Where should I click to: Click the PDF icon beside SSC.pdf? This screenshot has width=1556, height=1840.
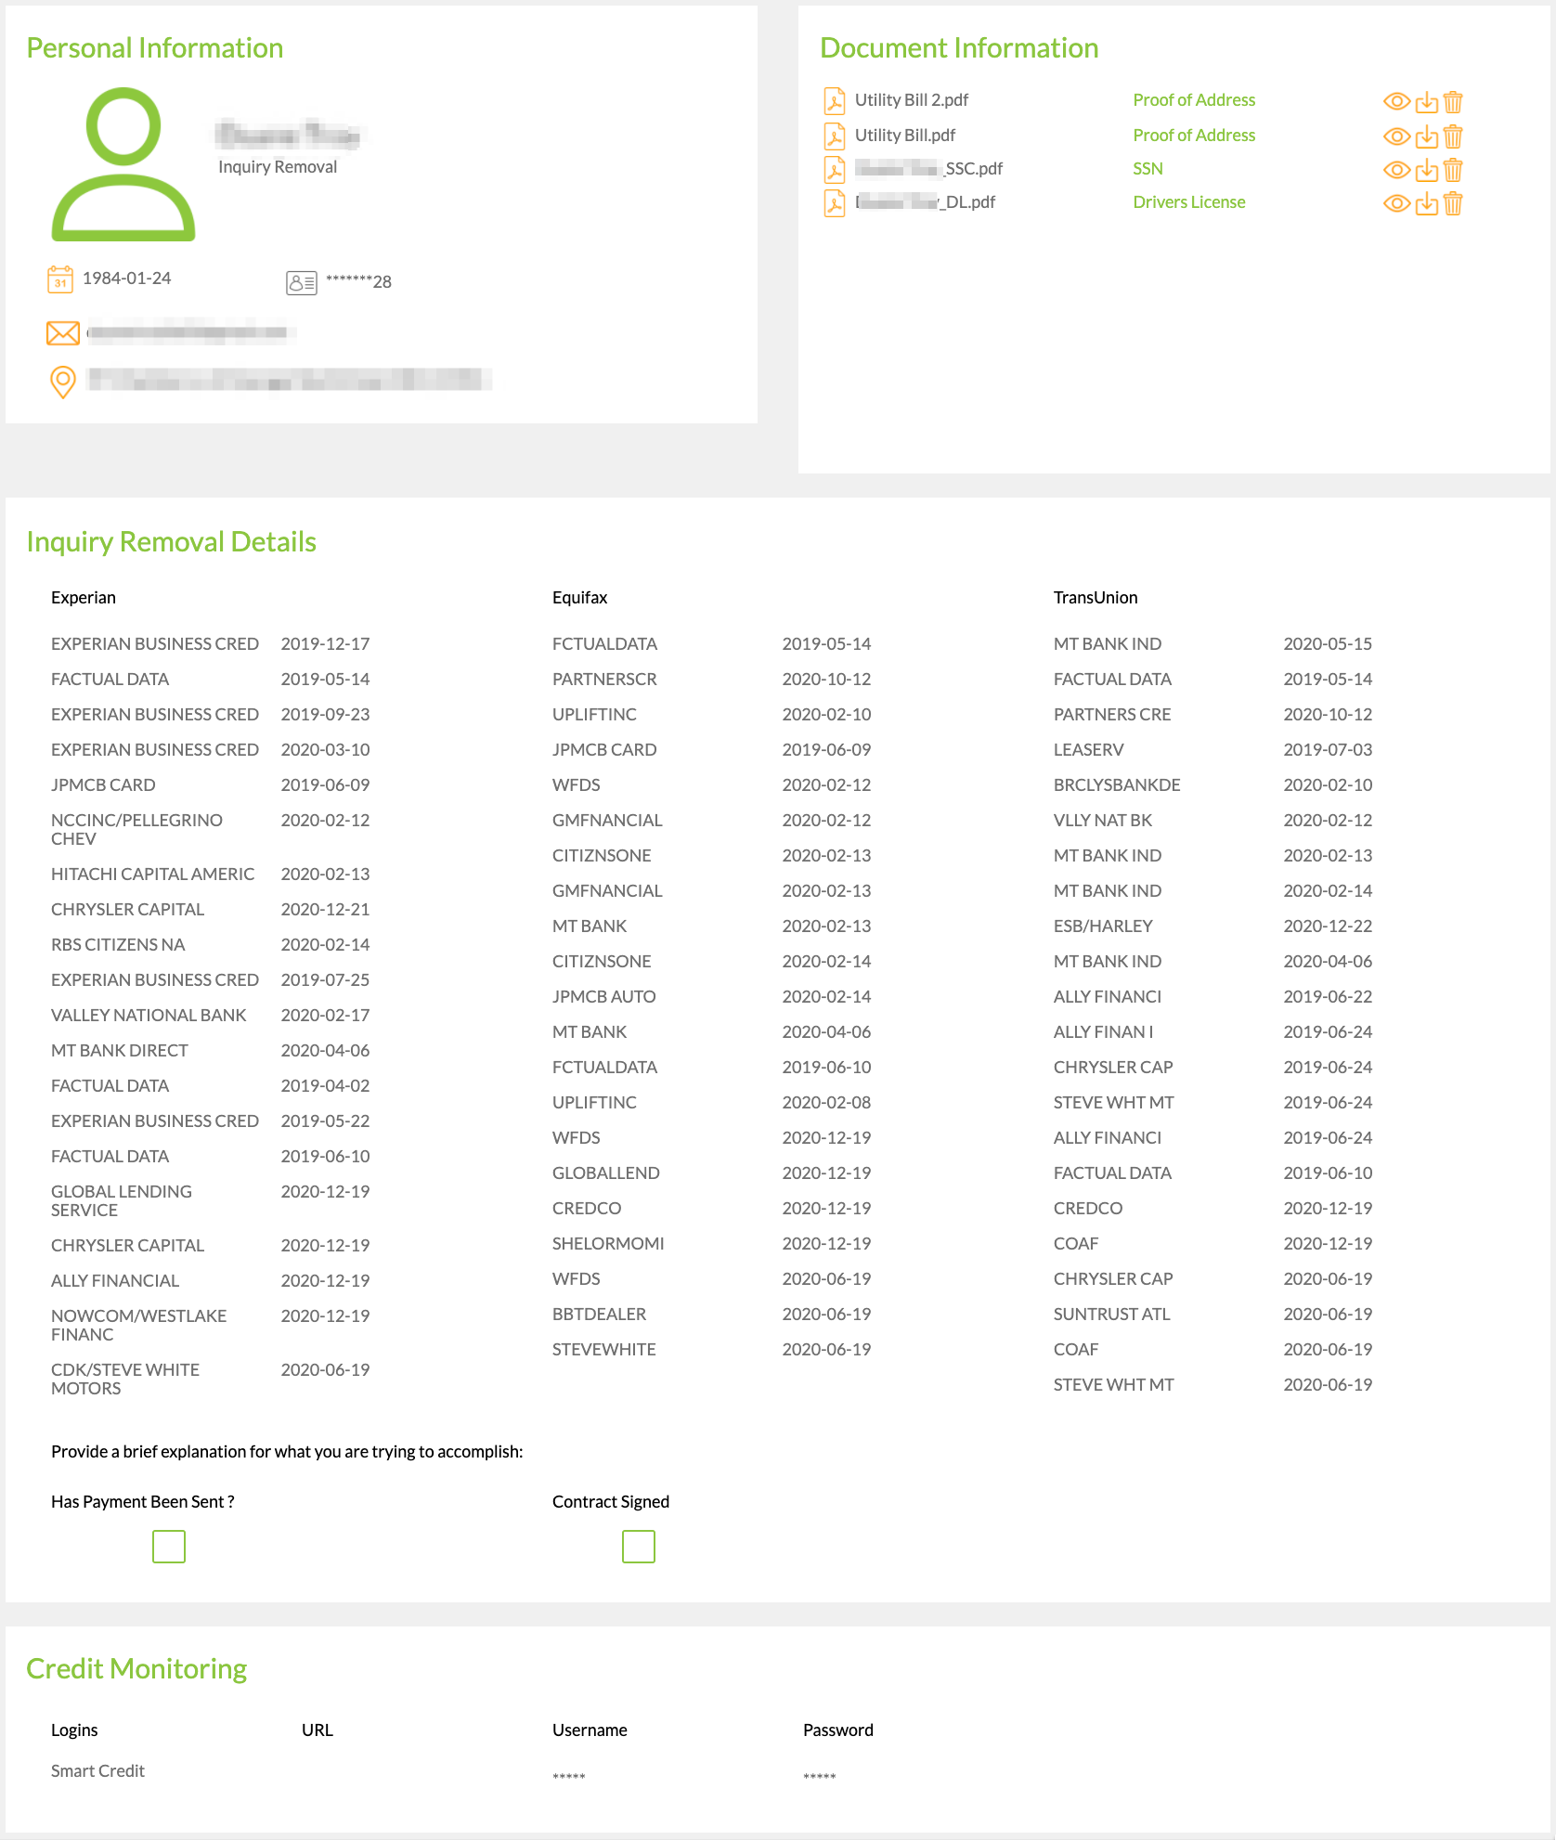pos(835,169)
